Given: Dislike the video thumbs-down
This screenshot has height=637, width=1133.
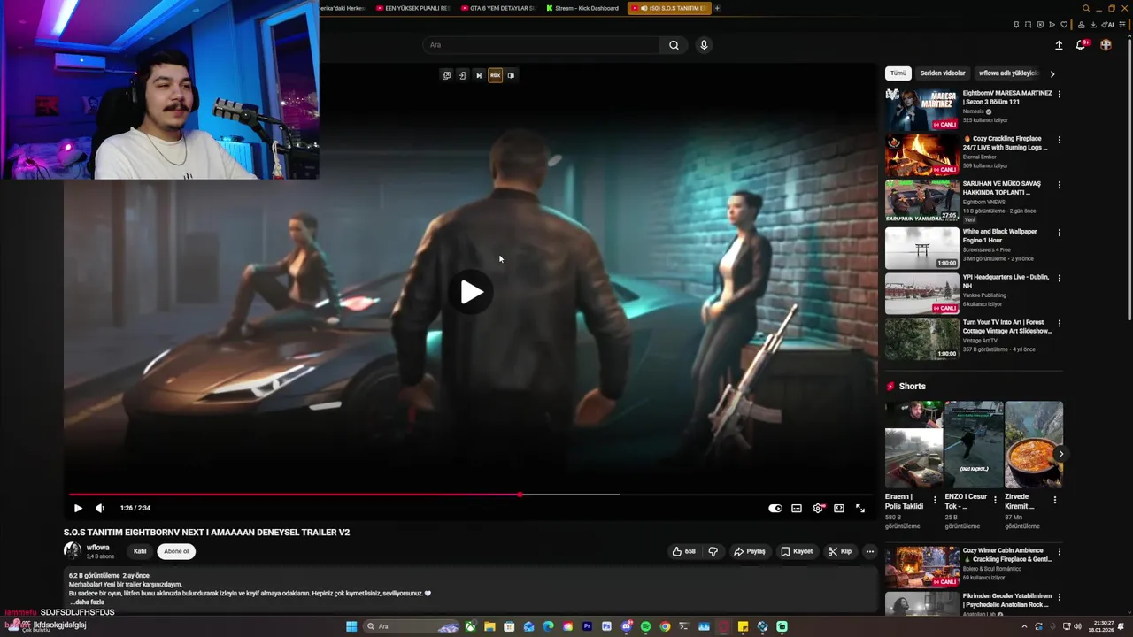Looking at the screenshot, I should pos(713,551).
